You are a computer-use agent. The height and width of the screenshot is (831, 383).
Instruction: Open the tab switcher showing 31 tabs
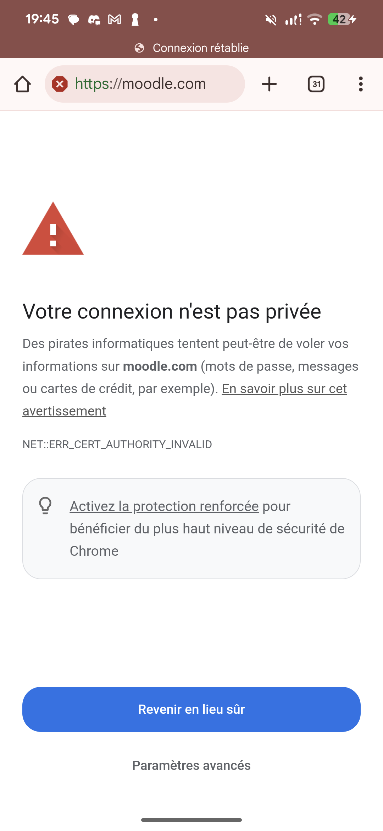click(316, 84)
